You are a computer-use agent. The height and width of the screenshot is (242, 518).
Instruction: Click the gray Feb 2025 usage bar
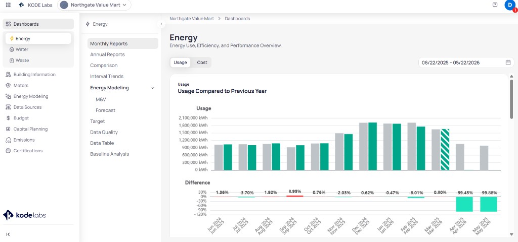point(412,146)
